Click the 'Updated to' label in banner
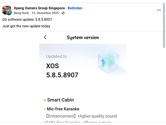 point(56,56)
